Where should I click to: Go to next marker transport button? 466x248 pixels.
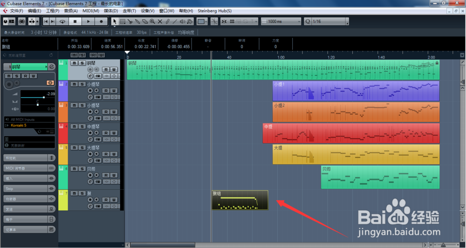[x=53, y=21]
